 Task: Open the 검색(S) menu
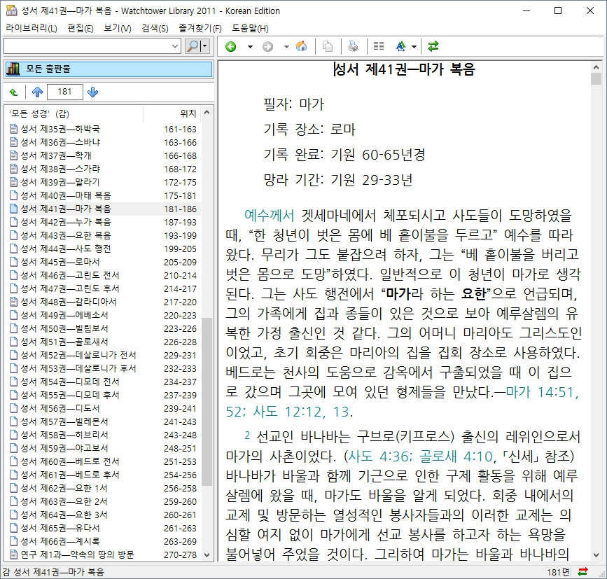(x=155, y=28)
